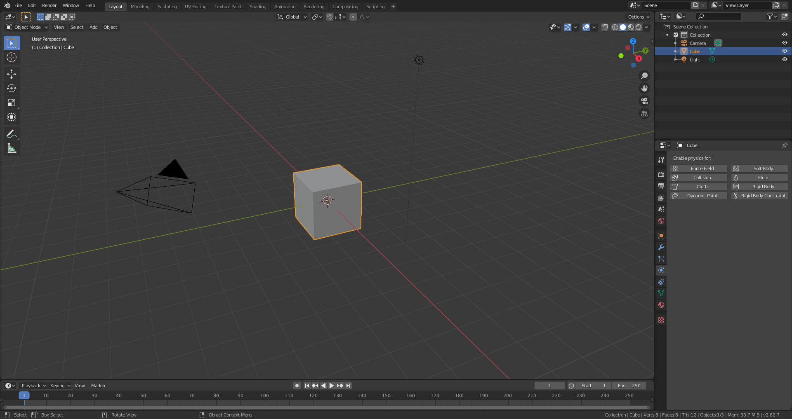Viewport: 792px width, 419px height.
Task: Activate the Rotate tool
Action: pos(12,88)
